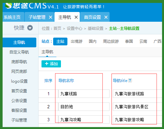This screenshot has height=129, width=164.
Task: Click the 九寨沟旅游风景区 title field
Action: [x=137, y=107]
